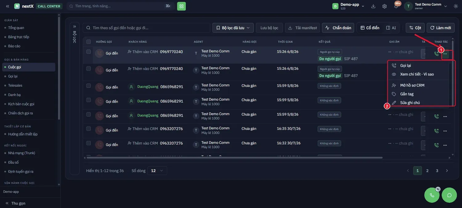Open the Cột columns button
This screenshot has width=462, height=208.
point(415,28)
